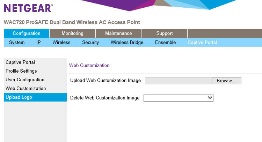Select Captive Portal in the submenu bar

(x=202, y=42)
